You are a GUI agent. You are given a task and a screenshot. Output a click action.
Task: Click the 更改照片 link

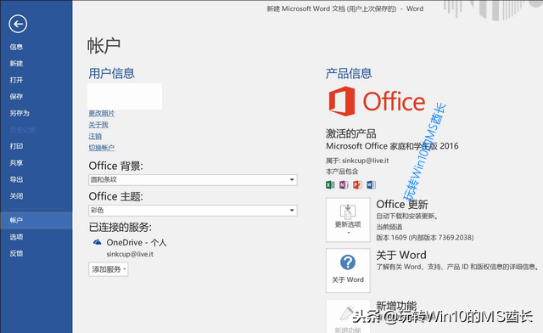pyautogui.click(x=102, y=113)
